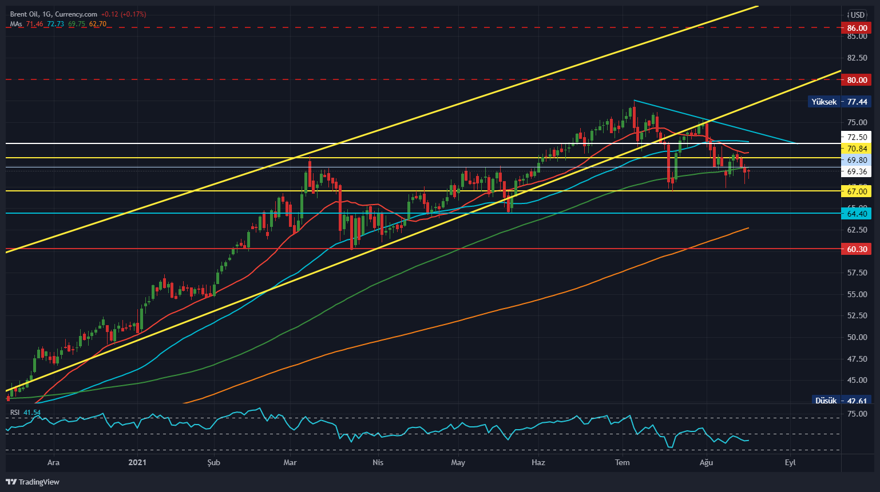This screenshot has width=880, height=492.
Task: Click the Ara month label on the time axis
Action: (53, 462)
